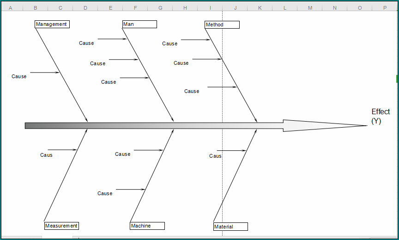Select the diagonal branch line from Measurement
This screenshot has width=399, height=240.
pyautogui.click(x=66, y=175)
